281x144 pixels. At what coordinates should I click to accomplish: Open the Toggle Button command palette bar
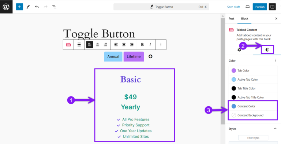click(x=161, y=7)
